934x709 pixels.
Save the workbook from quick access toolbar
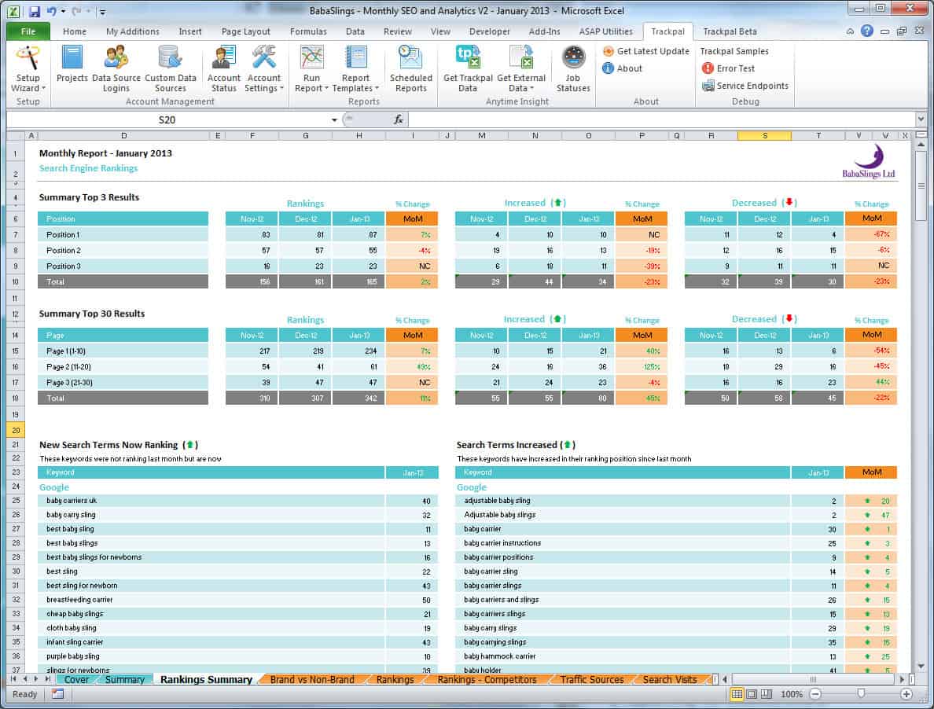click(x=34, y=11)
